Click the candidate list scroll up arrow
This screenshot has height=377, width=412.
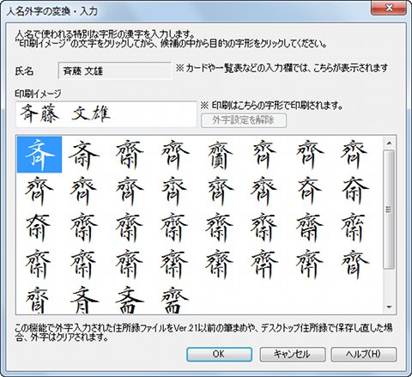[389, 143]
